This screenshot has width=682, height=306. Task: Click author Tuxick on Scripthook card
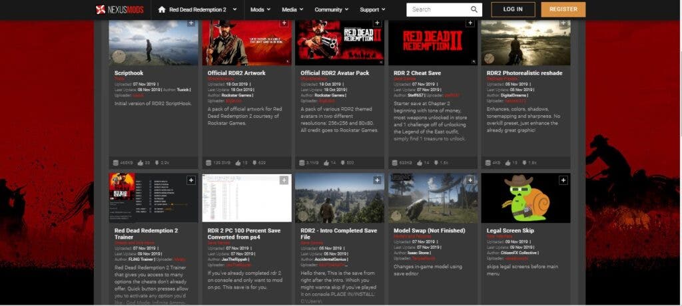click(x=182, y=90)
